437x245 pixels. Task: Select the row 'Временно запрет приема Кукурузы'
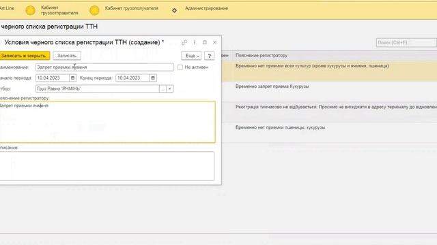click(x=329, y=91)
